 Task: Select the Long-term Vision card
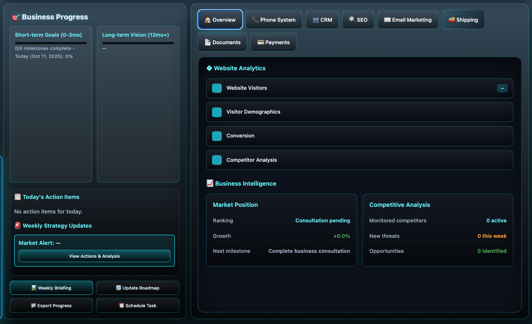coord(138,104)
